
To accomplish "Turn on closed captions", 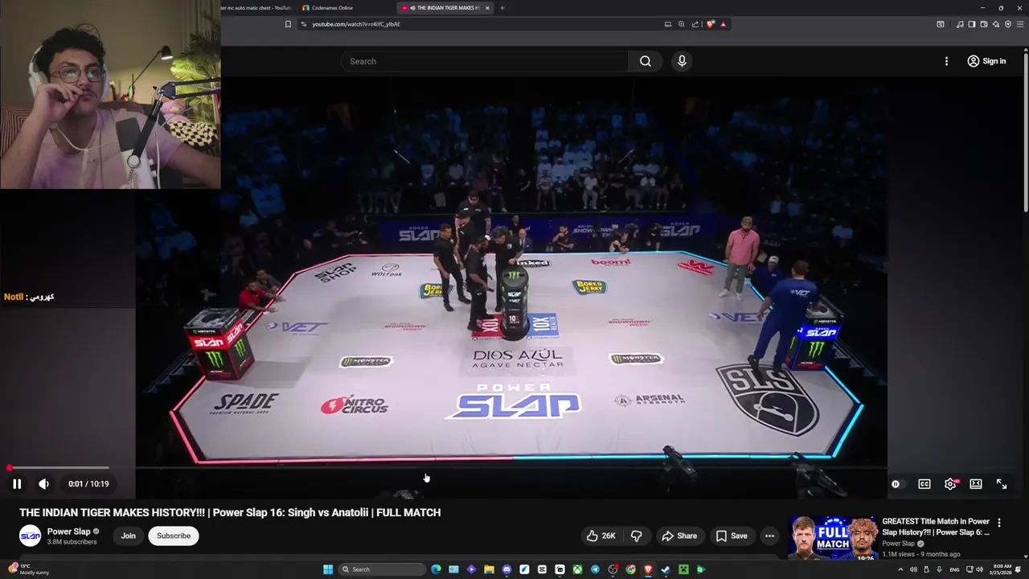I will tap(924, 484).
